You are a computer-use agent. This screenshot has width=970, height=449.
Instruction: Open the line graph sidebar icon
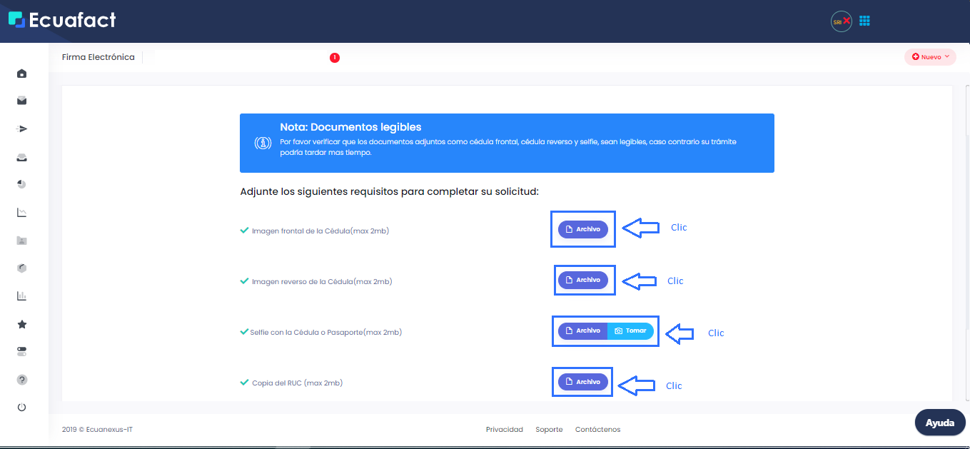coord(21,212)
